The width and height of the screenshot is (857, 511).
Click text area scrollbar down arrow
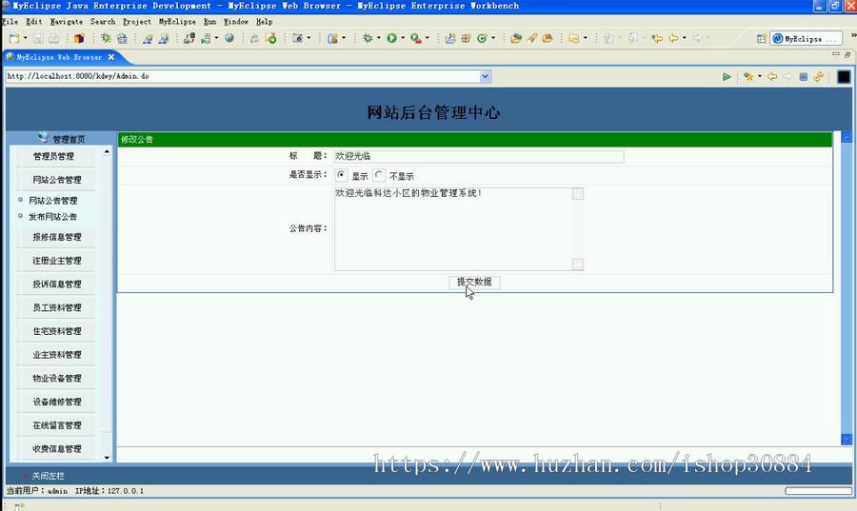pyautogui.click(x=578, y=265)
